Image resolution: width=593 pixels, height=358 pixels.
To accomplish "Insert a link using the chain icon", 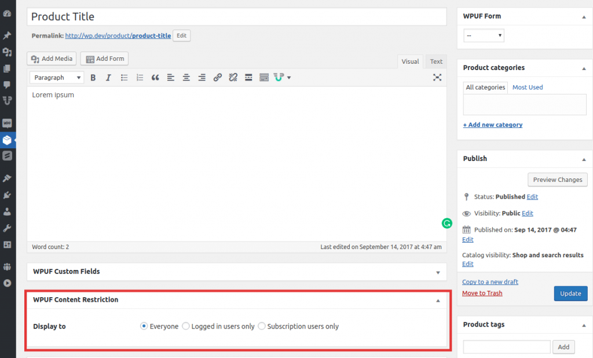I will (x=217, y=77).
